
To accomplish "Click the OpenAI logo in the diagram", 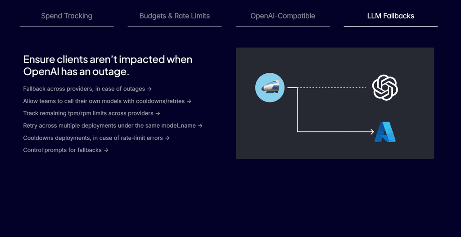I will pyautogui.click(x=385, y=88).
